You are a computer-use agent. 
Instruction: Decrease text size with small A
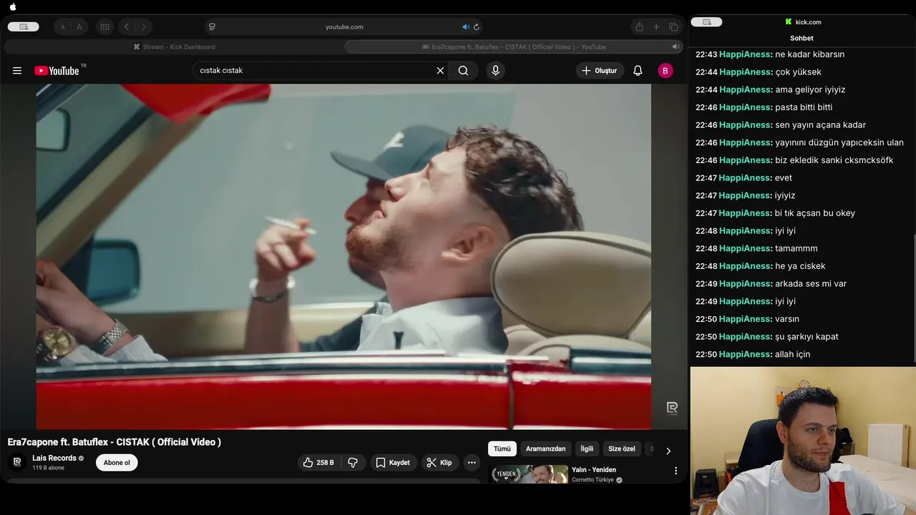62,27
